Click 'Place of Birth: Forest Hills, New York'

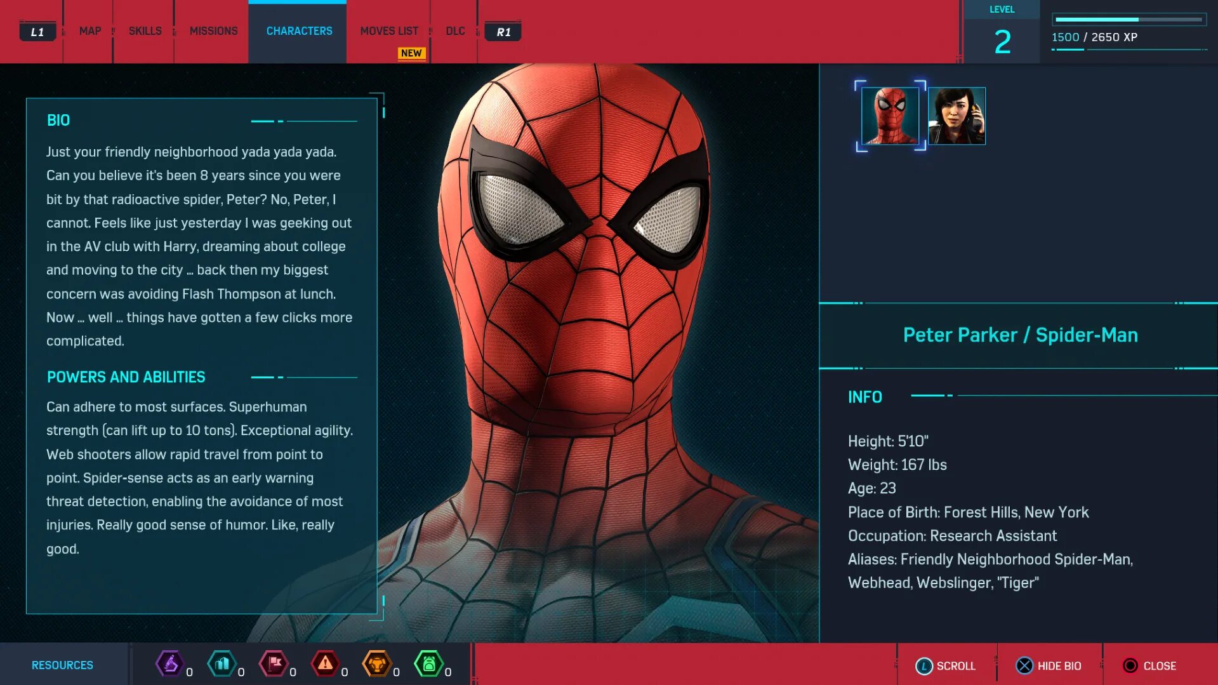(x=968, y=512)
